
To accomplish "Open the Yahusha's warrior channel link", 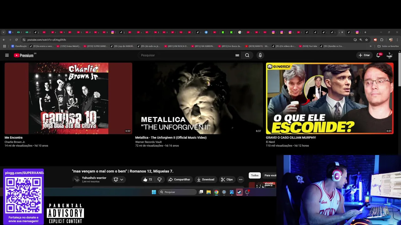I will point(94,178).
